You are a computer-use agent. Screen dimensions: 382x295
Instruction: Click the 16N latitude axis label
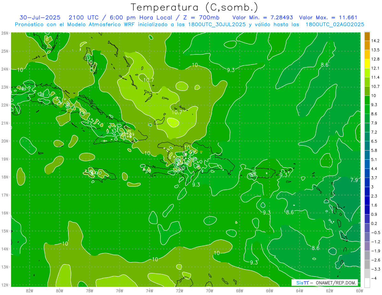[5, 213]
